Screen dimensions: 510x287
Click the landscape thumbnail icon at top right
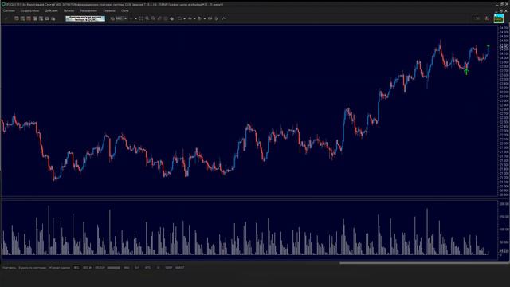point(498,18)
